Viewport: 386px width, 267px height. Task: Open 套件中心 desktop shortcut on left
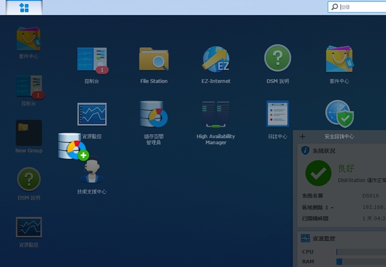tap(28, 39)
